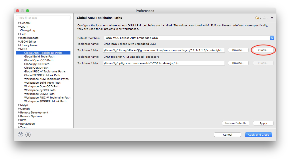Screen dimensions: 290x161
Task: Select the General tree label
Action: (25, 23)
